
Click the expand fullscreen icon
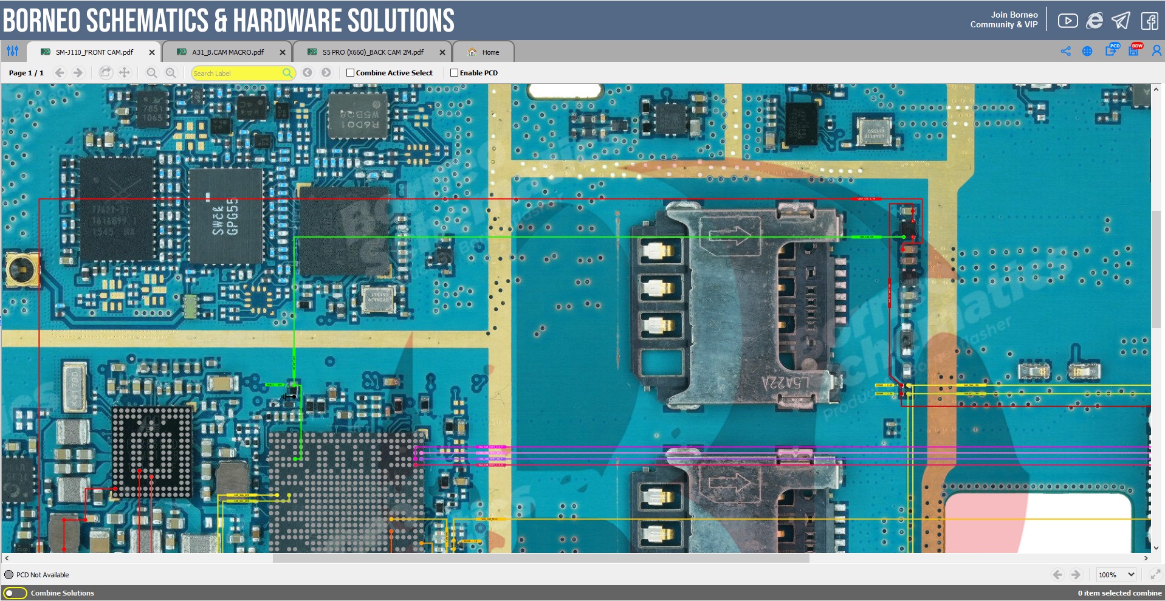pyautogui.click(x=1155, y=575)
